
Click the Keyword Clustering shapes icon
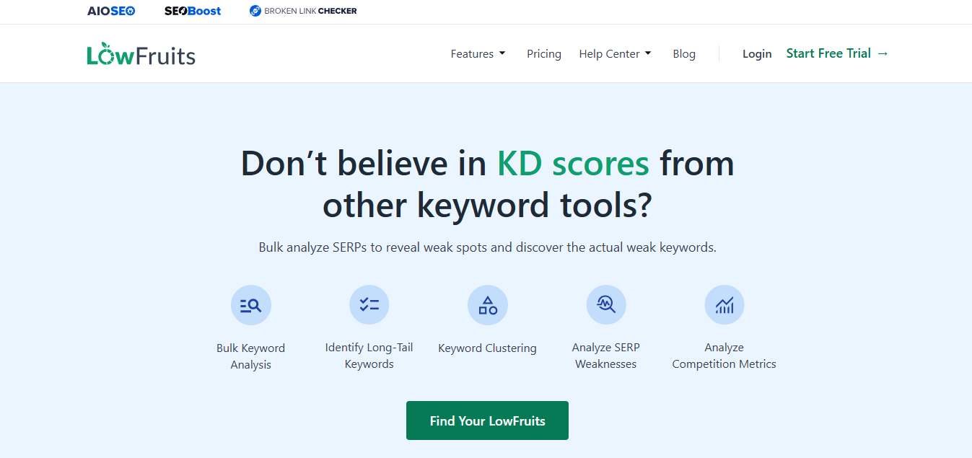487,305
